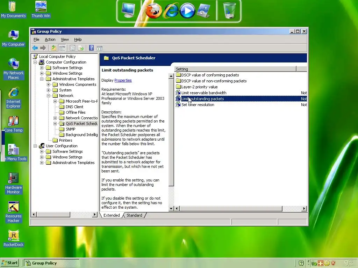Viewport: 358px width, 268px height.
Task: Click the description pane scroll down arrow
Action: 171,208
